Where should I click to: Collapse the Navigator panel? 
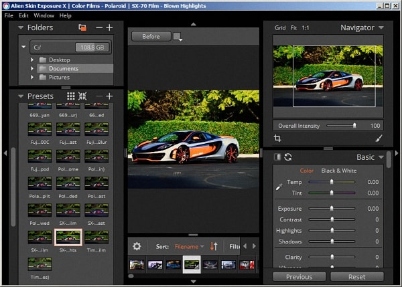pos(381,28)
